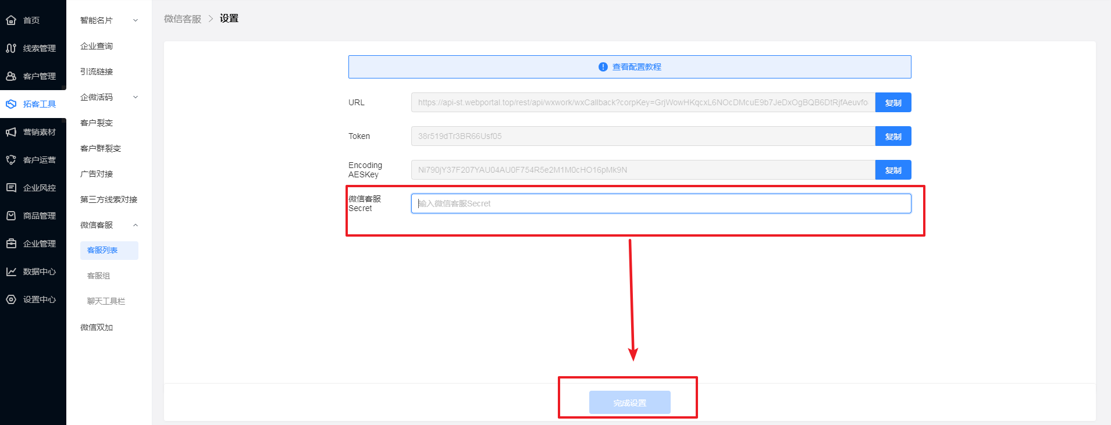Screen dimensions: 1111x425
Task: Select 微信客服 submenu heading
Action: (x=97, y=225)
